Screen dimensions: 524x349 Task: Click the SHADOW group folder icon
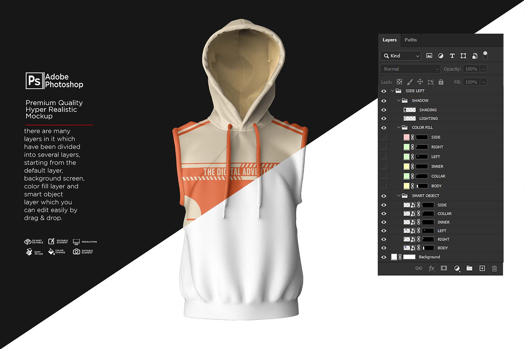[x=404, y=100]
